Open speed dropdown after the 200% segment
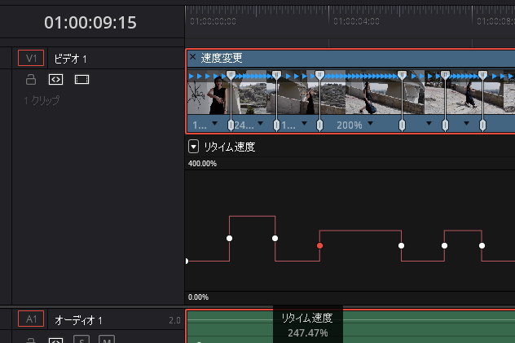Screen dimensions: 515x343 pyautogui.click(x=429, y=123)
